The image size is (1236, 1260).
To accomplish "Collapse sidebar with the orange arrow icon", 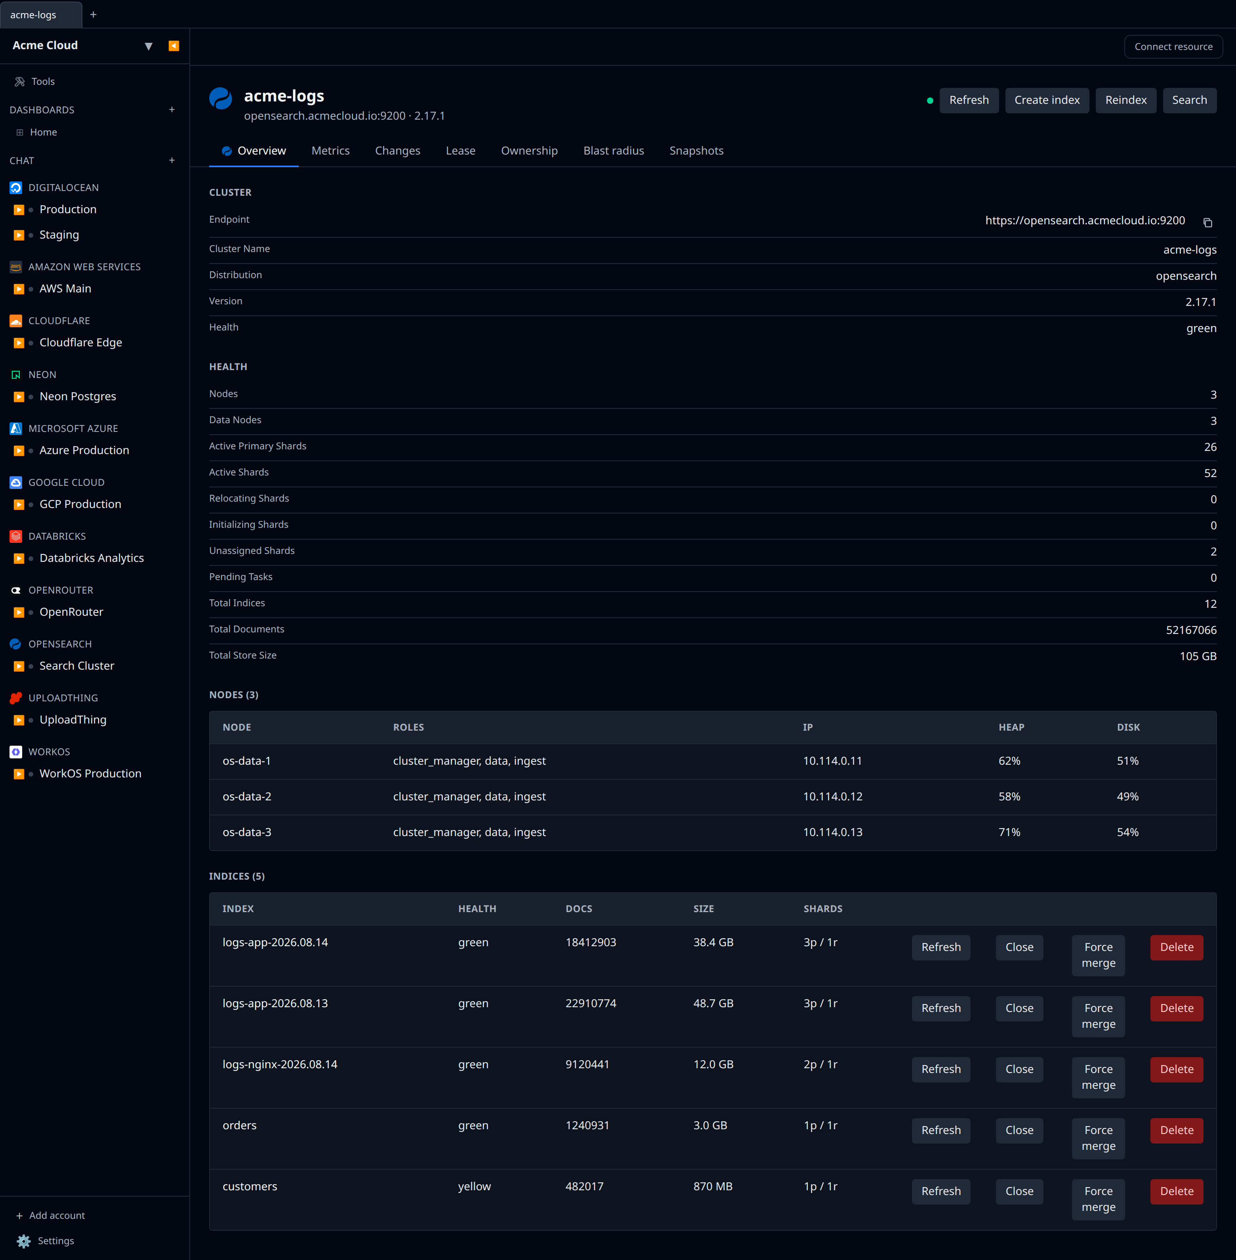I will pyautogui.click(x=174, y=46).
